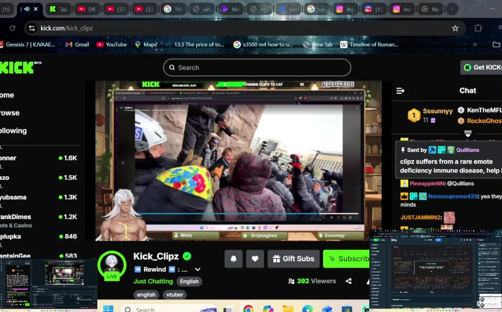502x312 pixels.
Task: Click the green Subscribe button
Action: (346, 259)
